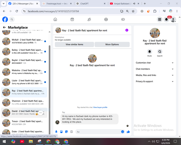The width and height of the screenshot is (181, 145).
Task: Switch to Freeimage.host browser tab
Action: pyautogui.click(x=57, y=4)
